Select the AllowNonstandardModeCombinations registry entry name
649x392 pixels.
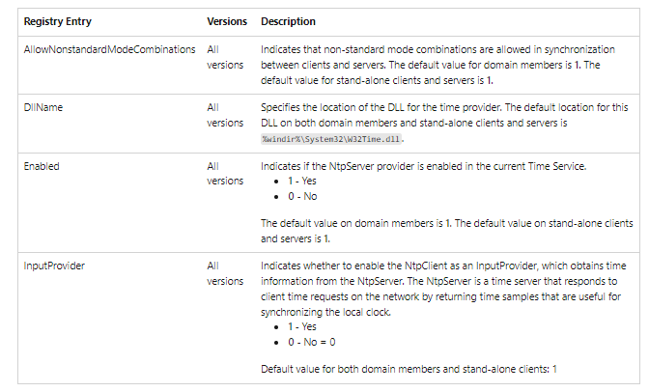click(109, 48)
